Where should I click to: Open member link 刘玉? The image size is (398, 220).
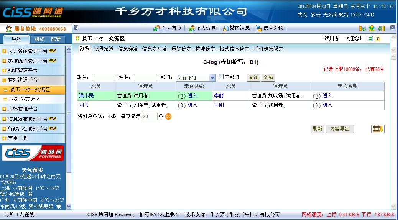pyautogui.click(x=84, y=105)
